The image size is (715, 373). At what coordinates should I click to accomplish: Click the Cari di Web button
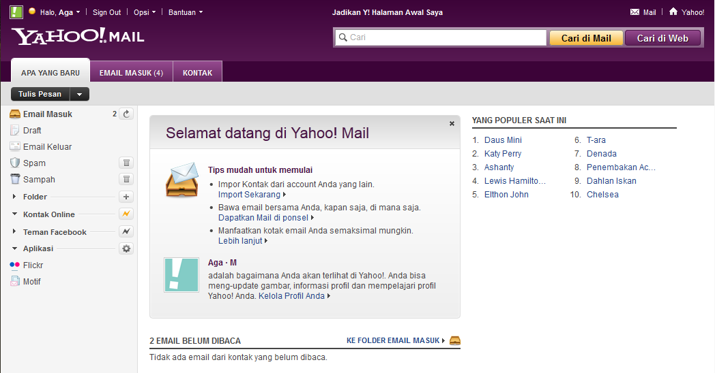(662, 38)
